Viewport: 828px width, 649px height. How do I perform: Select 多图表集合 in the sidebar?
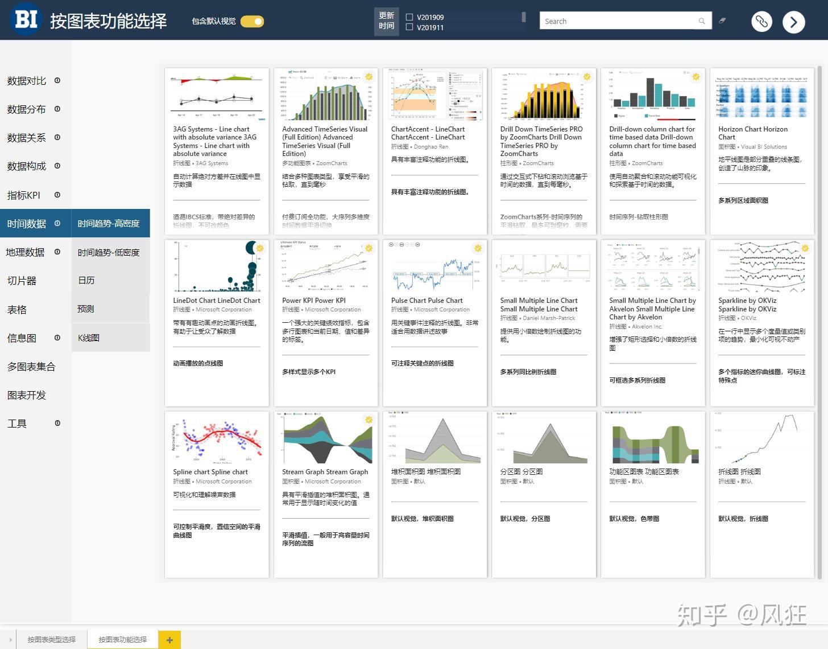coord(31,367)
